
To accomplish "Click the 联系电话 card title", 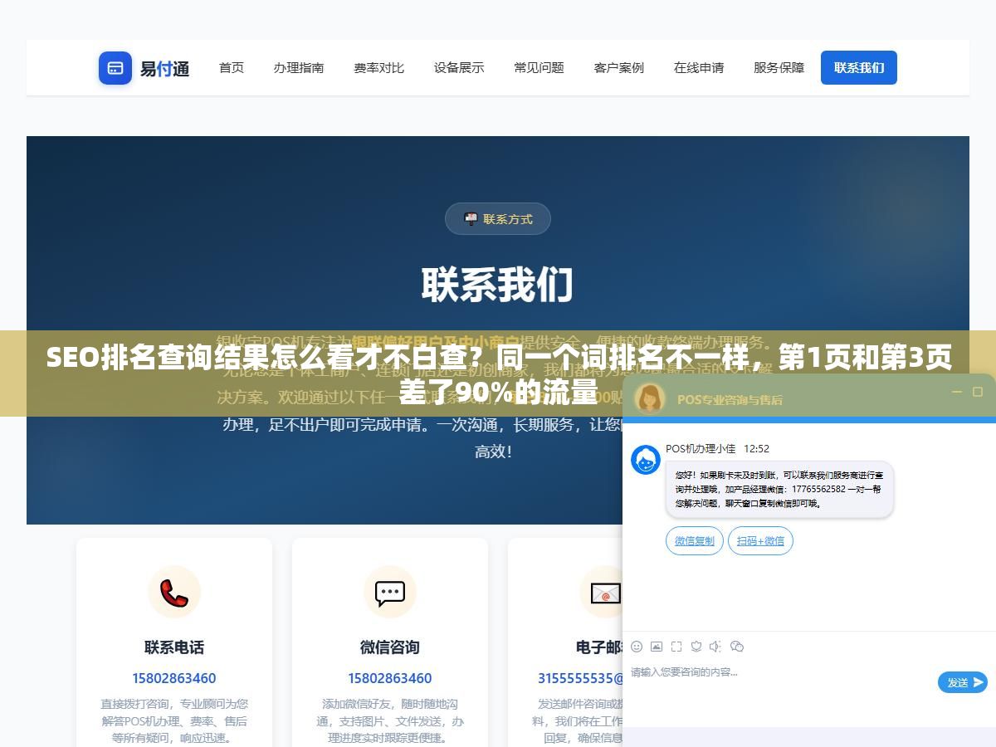I will 174,647.
